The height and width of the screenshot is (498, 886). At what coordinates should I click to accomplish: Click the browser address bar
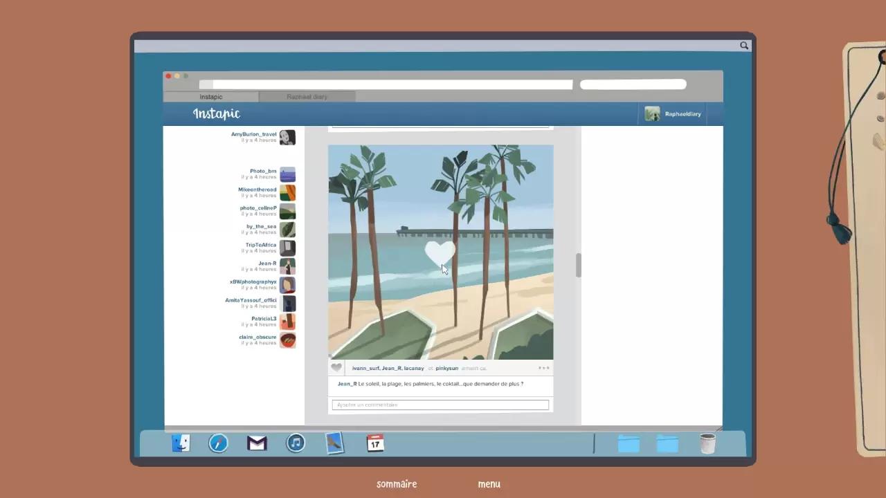pos(386,84)
